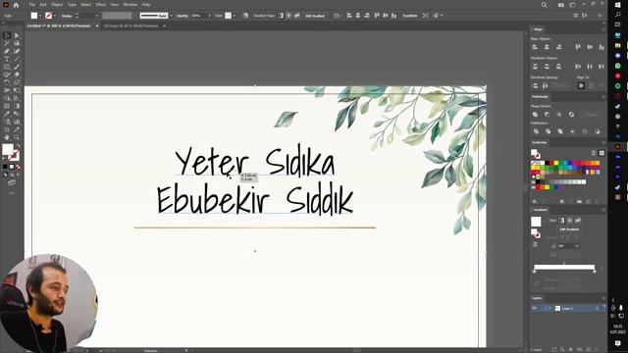Set the fill to None under the toolbar swatches
The height and width of the screenshot is (353, 628).
click(18, 167)
